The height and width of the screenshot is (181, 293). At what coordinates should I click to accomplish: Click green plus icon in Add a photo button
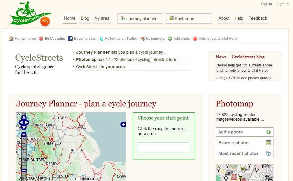point(268,132)
